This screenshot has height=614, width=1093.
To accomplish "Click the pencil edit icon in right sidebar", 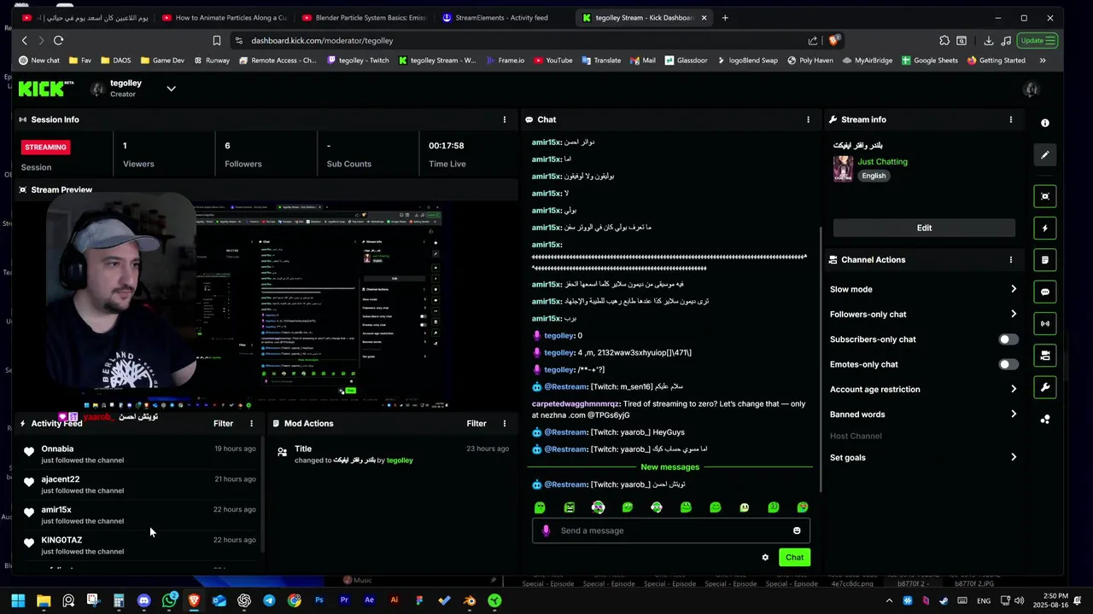I will 1044,155.
